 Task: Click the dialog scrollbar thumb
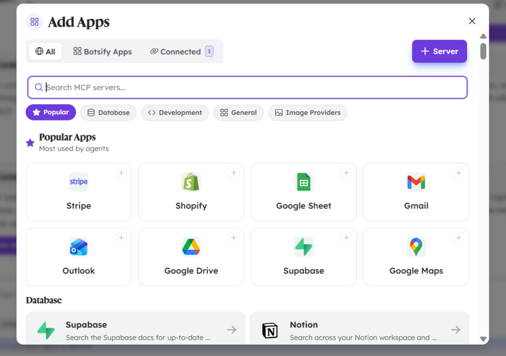click(483, 51)
